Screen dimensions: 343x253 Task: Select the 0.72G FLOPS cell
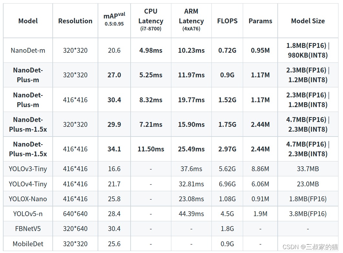coord(227,50)
